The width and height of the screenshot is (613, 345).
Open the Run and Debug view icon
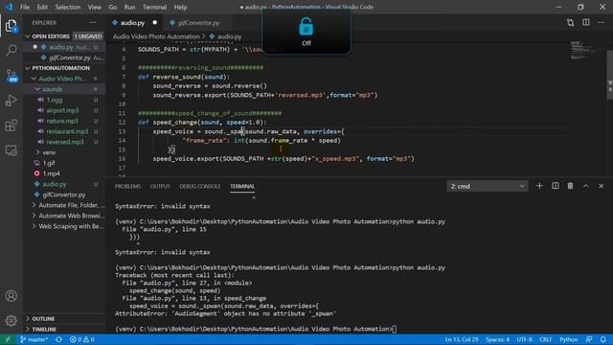pyautogui.click(x=11, y=101)
